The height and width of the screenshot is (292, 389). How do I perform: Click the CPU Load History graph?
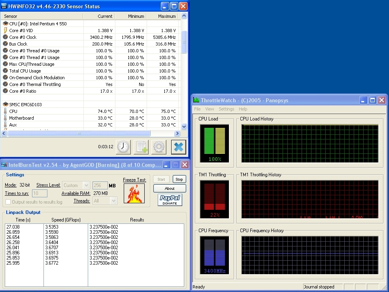coord(310,143)
